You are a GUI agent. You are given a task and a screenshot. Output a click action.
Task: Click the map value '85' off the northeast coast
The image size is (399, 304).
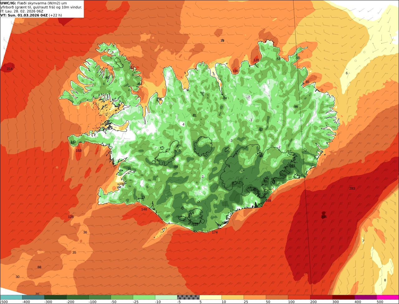307,82
